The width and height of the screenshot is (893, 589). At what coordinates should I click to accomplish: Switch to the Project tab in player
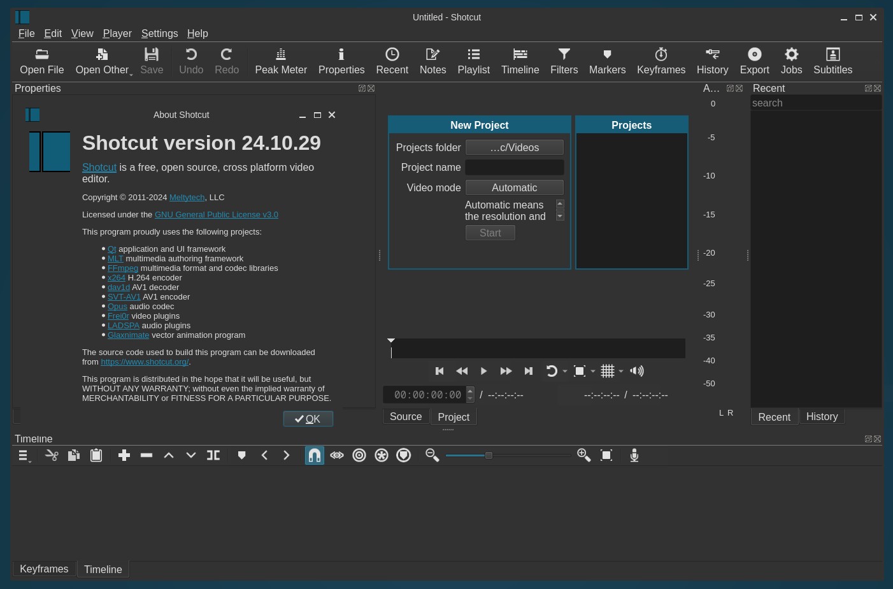tap(454, 417)
